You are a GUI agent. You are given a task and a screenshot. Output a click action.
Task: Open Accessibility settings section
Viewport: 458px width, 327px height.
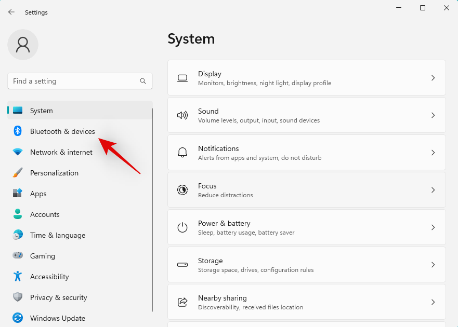80,276
